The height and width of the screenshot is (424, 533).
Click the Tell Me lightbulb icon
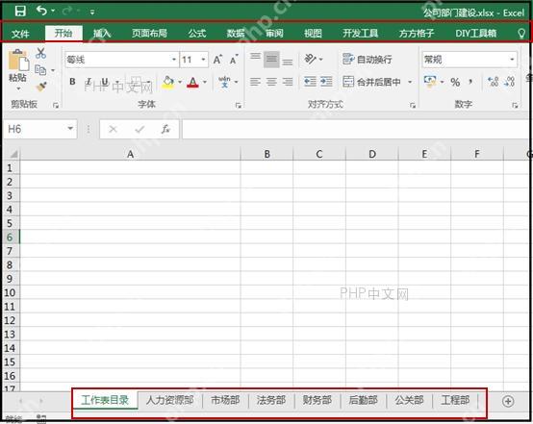click(x=521, y=34)
